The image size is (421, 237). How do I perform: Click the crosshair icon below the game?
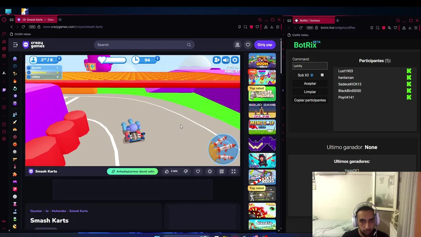210,171
